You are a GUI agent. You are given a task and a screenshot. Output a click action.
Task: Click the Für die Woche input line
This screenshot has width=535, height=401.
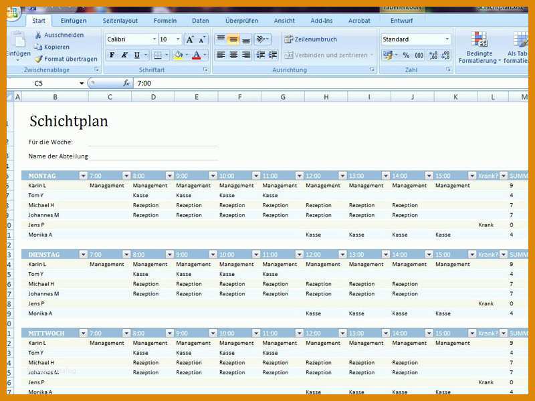[153, 142]
